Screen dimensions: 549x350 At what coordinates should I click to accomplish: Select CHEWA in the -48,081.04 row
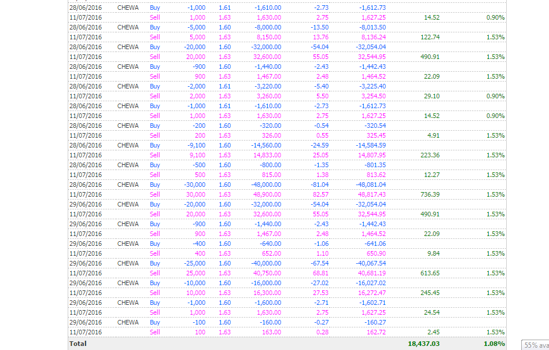click(x=128, y=184)
